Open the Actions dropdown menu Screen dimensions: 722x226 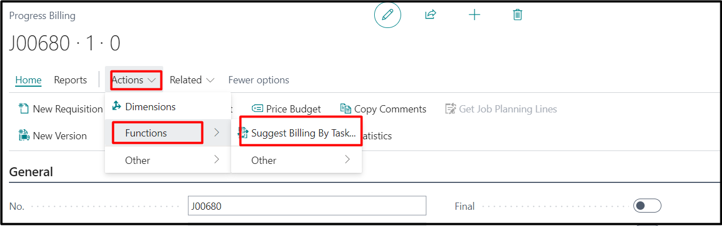[x=134, y=80]
